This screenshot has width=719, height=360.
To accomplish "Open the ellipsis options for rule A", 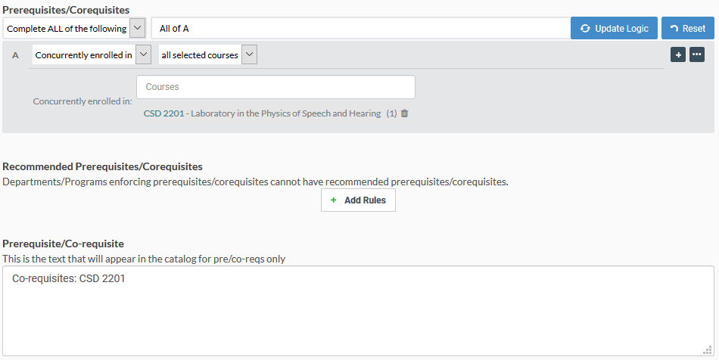I will 696,54.
